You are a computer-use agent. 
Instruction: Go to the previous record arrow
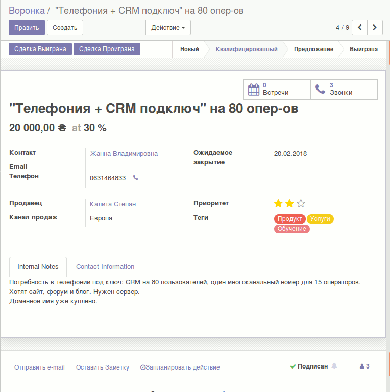point(359,28)
